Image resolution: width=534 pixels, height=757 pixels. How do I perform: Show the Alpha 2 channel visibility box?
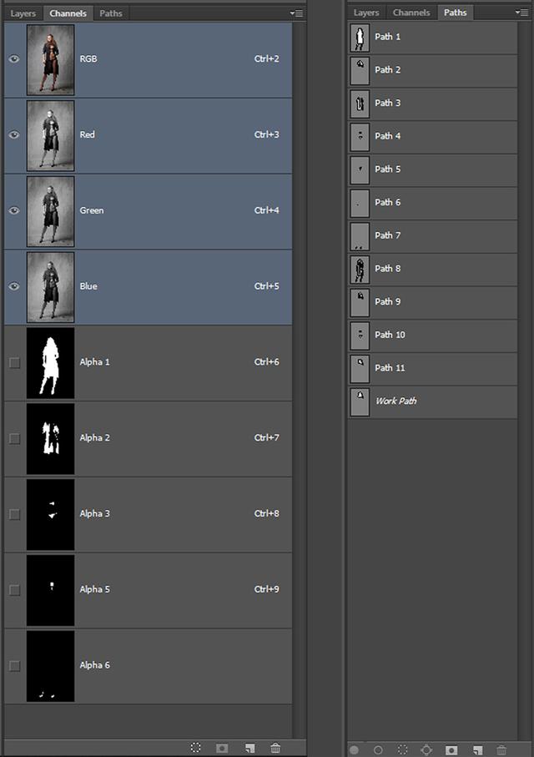click(14, 438)
